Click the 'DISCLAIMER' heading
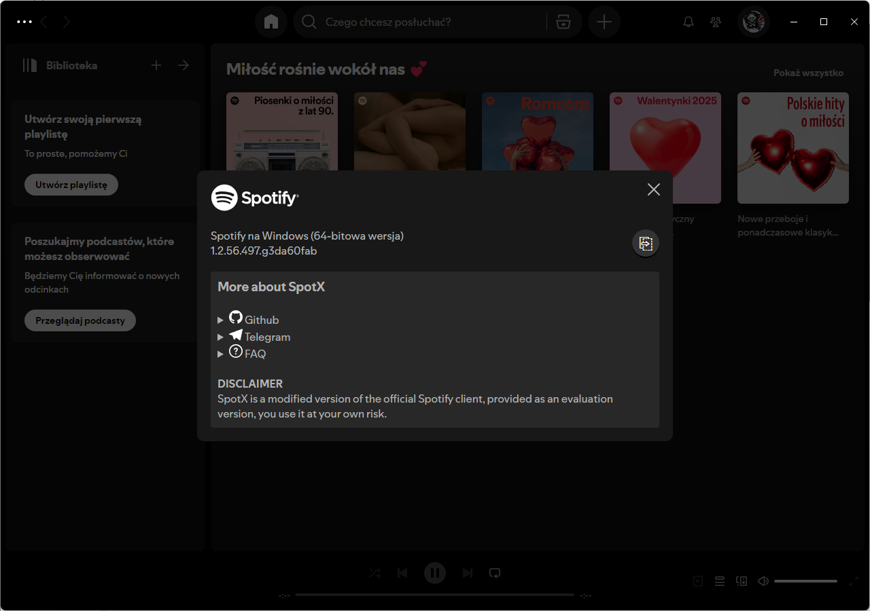870x611 pixels. pos(250,384)
